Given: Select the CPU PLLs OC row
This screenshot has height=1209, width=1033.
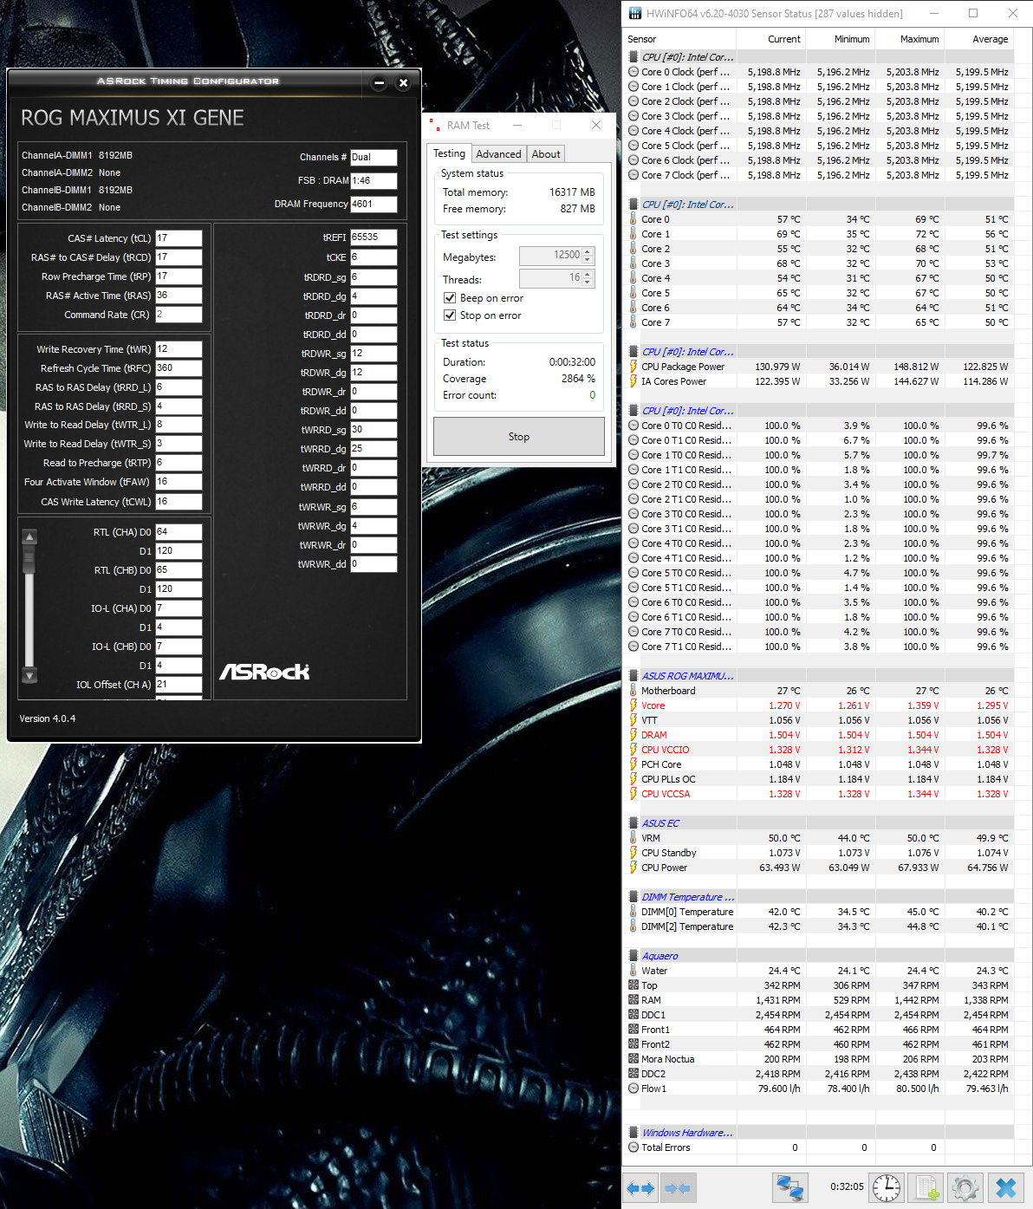Looking at the screenshot, I should click(x=819, y=779).
